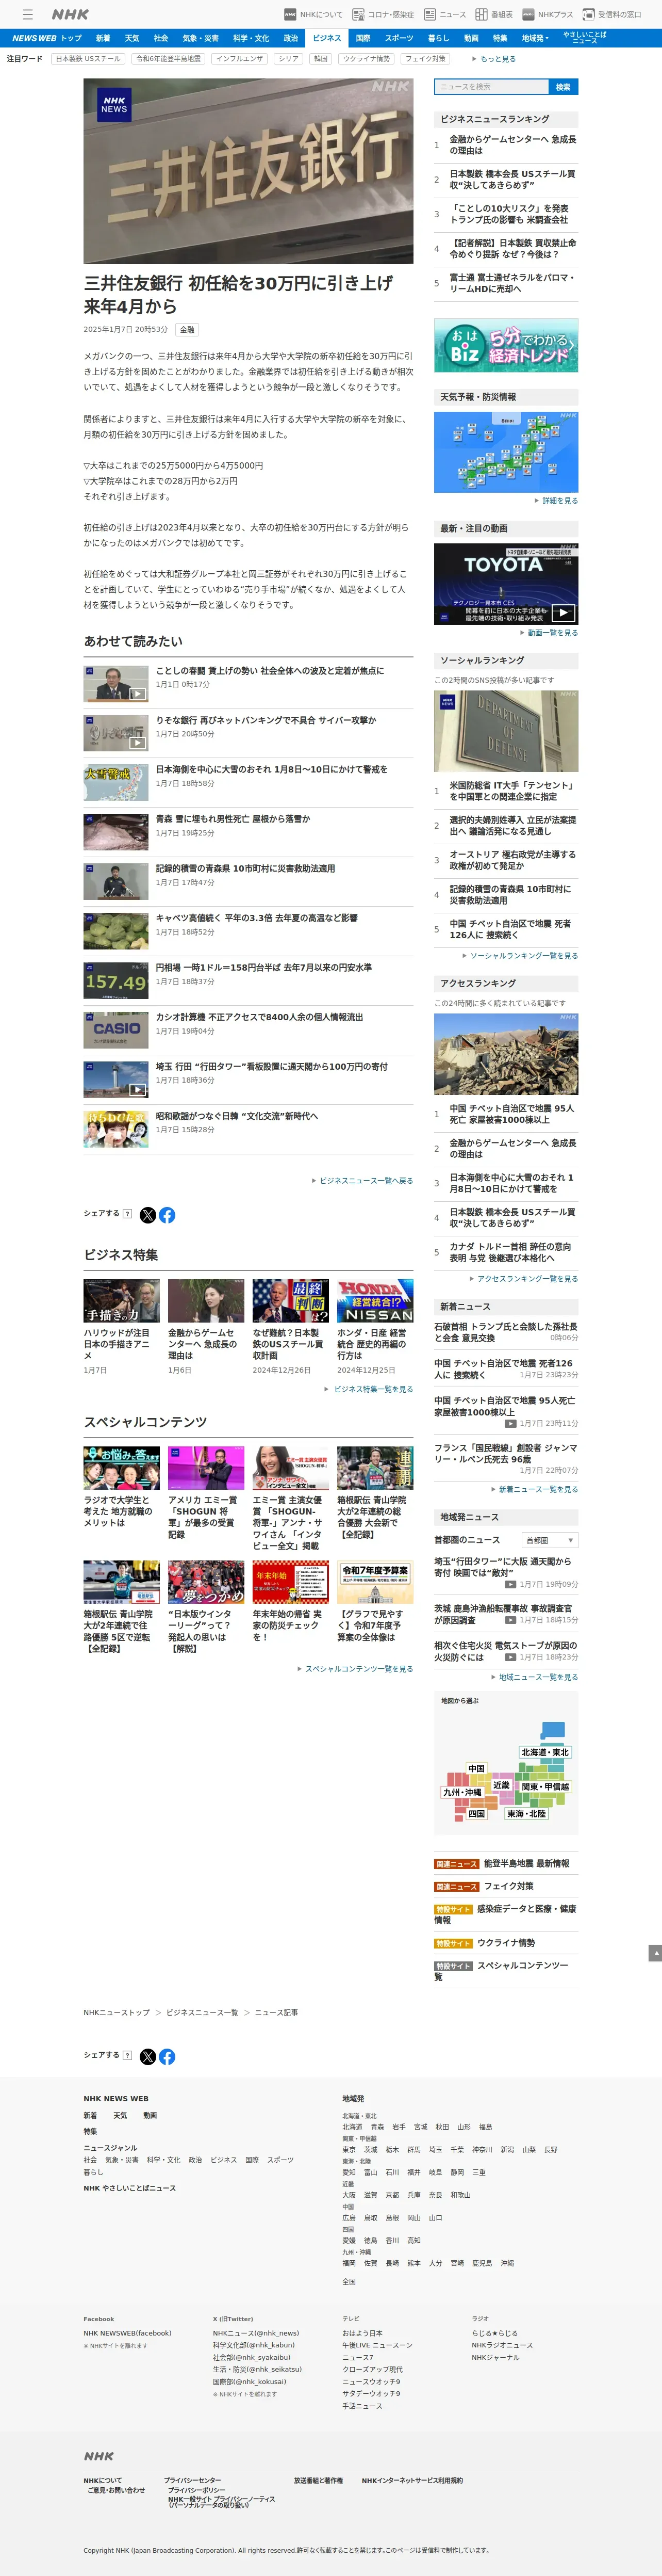Open the hamburger menu icon
The image size is (662, 2576).
pos(28,14)
